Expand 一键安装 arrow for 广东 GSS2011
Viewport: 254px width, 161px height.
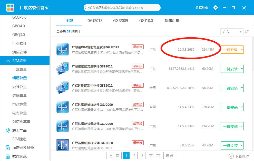tap(242, 69)
